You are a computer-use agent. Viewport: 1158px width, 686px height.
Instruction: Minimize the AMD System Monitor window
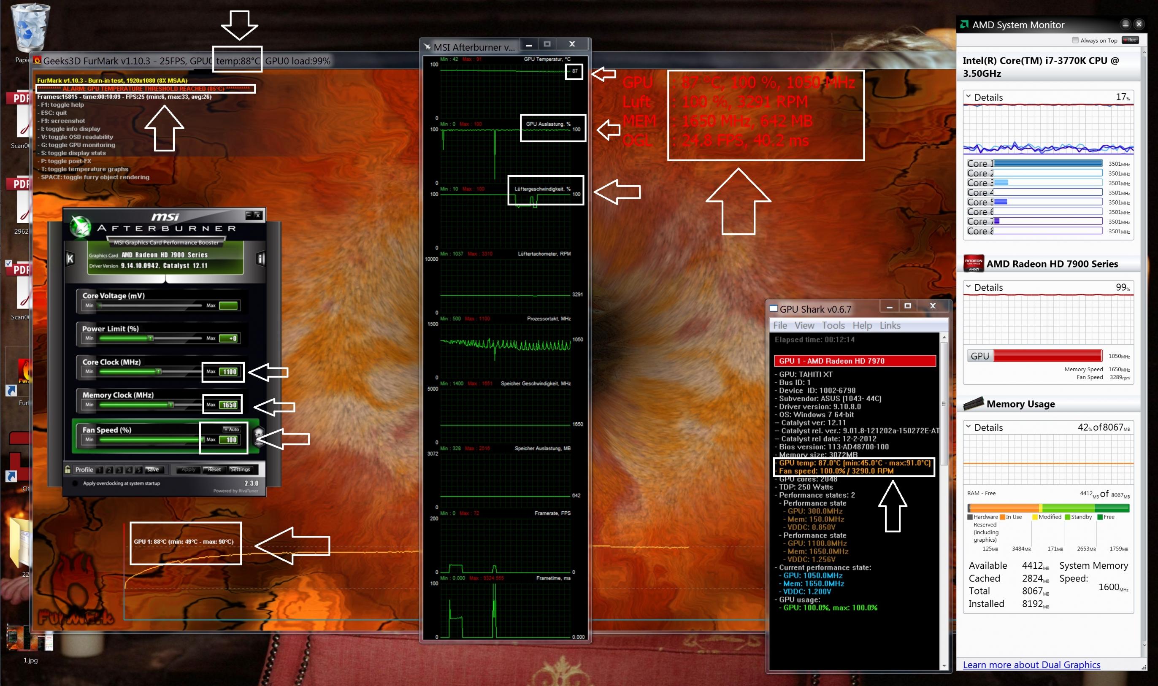[1126, 24]
